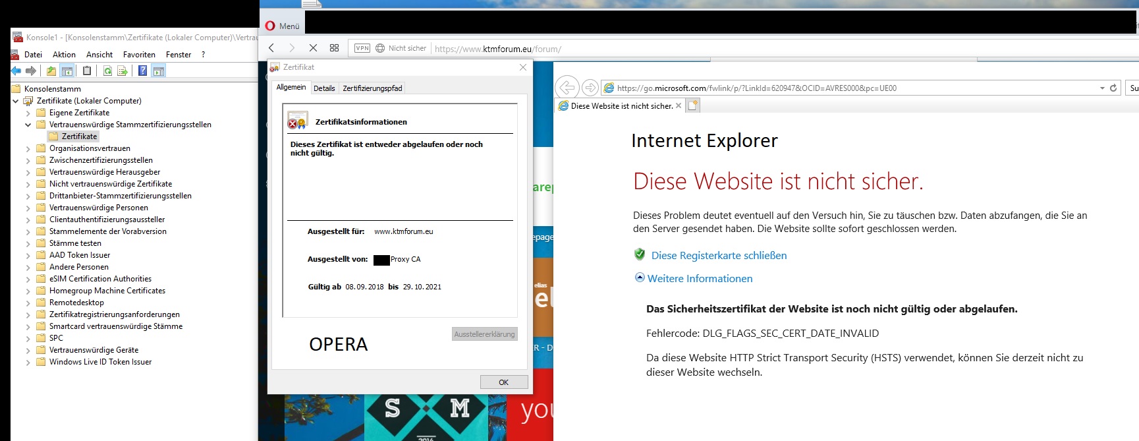The image size is (1139, 441).
Task: Expand Zwischenzertifizierungsstellen folder
Action: [x=28, y=161]
